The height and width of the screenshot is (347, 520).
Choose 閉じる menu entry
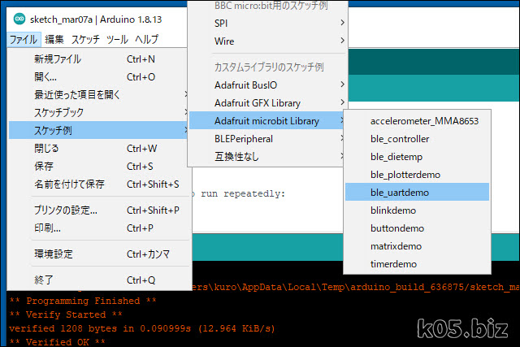98,148
